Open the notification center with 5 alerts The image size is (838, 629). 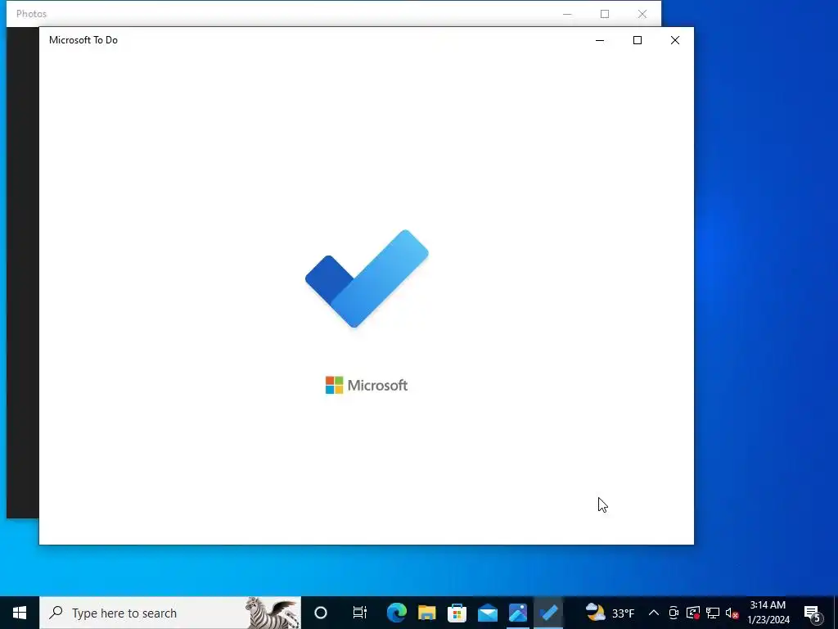(x=813, y=613)
